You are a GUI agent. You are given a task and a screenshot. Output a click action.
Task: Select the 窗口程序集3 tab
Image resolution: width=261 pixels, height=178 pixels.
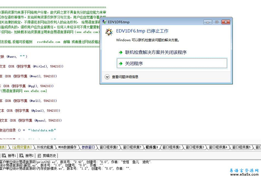(195, 147)
